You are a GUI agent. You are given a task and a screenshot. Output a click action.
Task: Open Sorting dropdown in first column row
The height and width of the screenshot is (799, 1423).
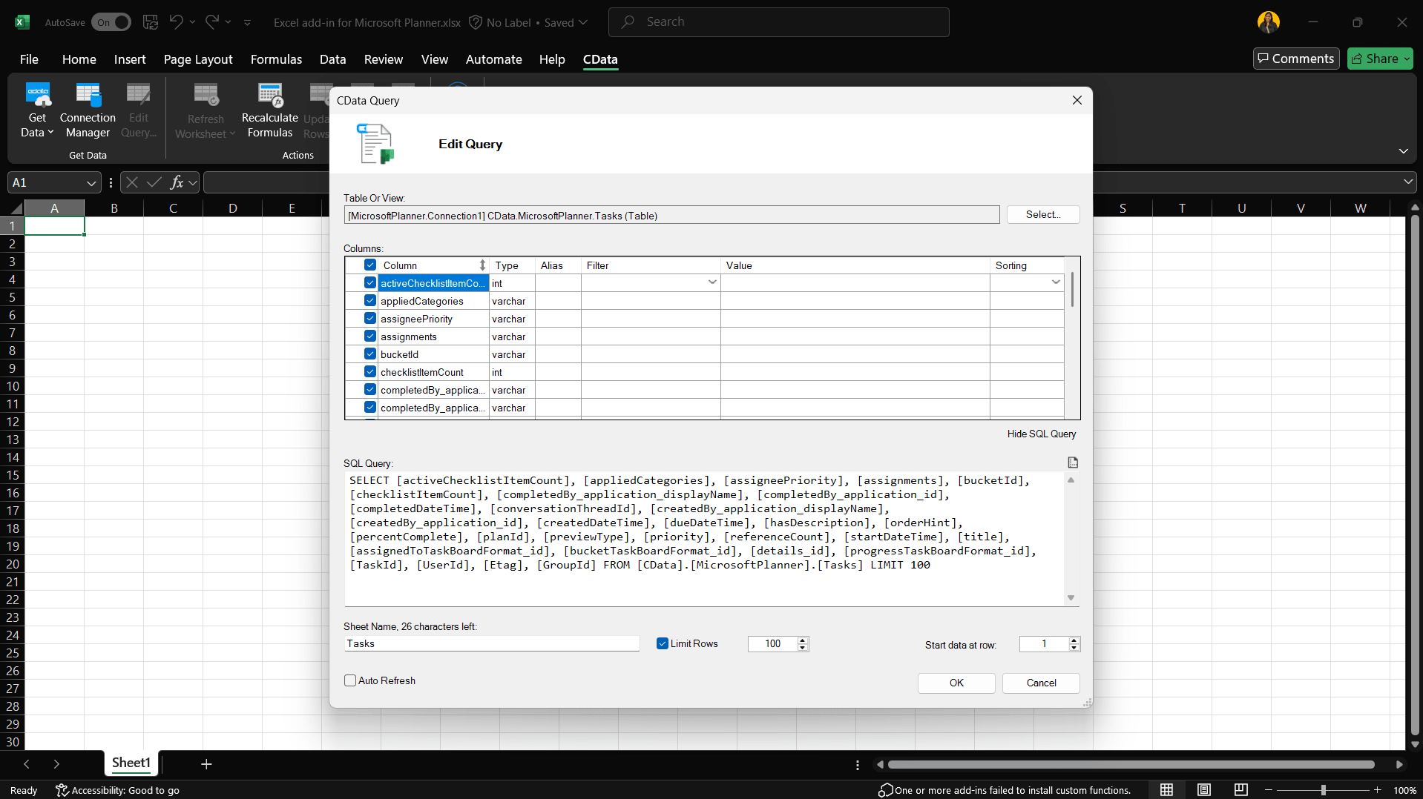(x=1055, y=282)
